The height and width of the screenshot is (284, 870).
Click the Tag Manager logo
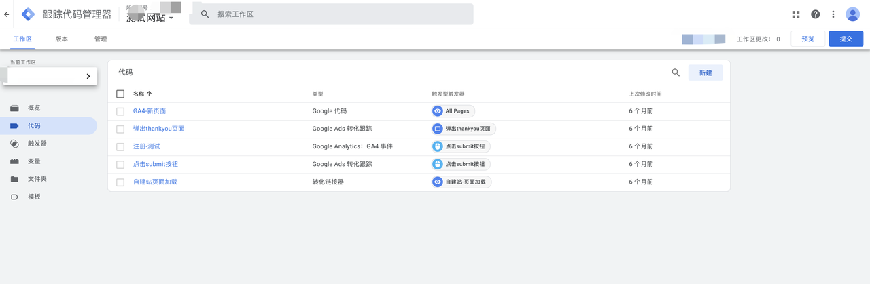click(29, 14)
